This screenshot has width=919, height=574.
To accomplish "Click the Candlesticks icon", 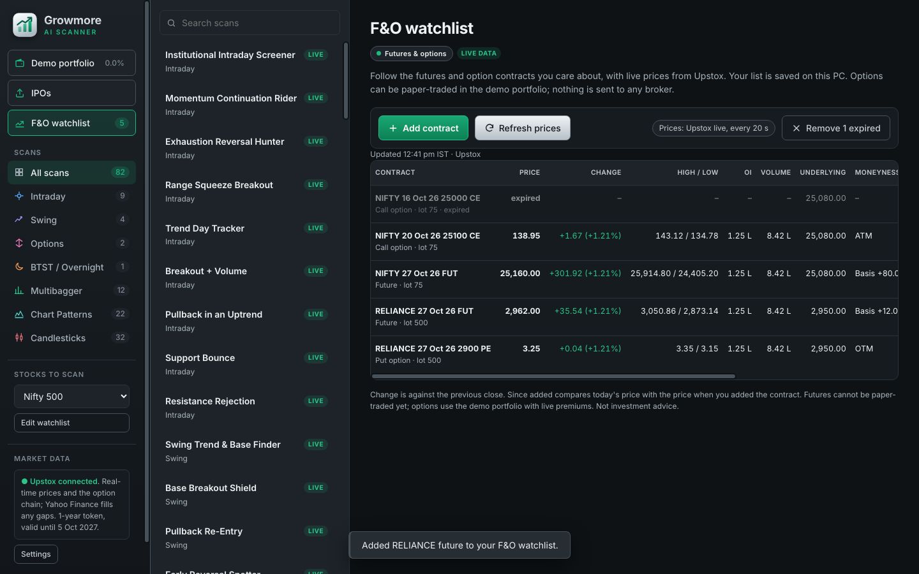I will tap(19, 337).
